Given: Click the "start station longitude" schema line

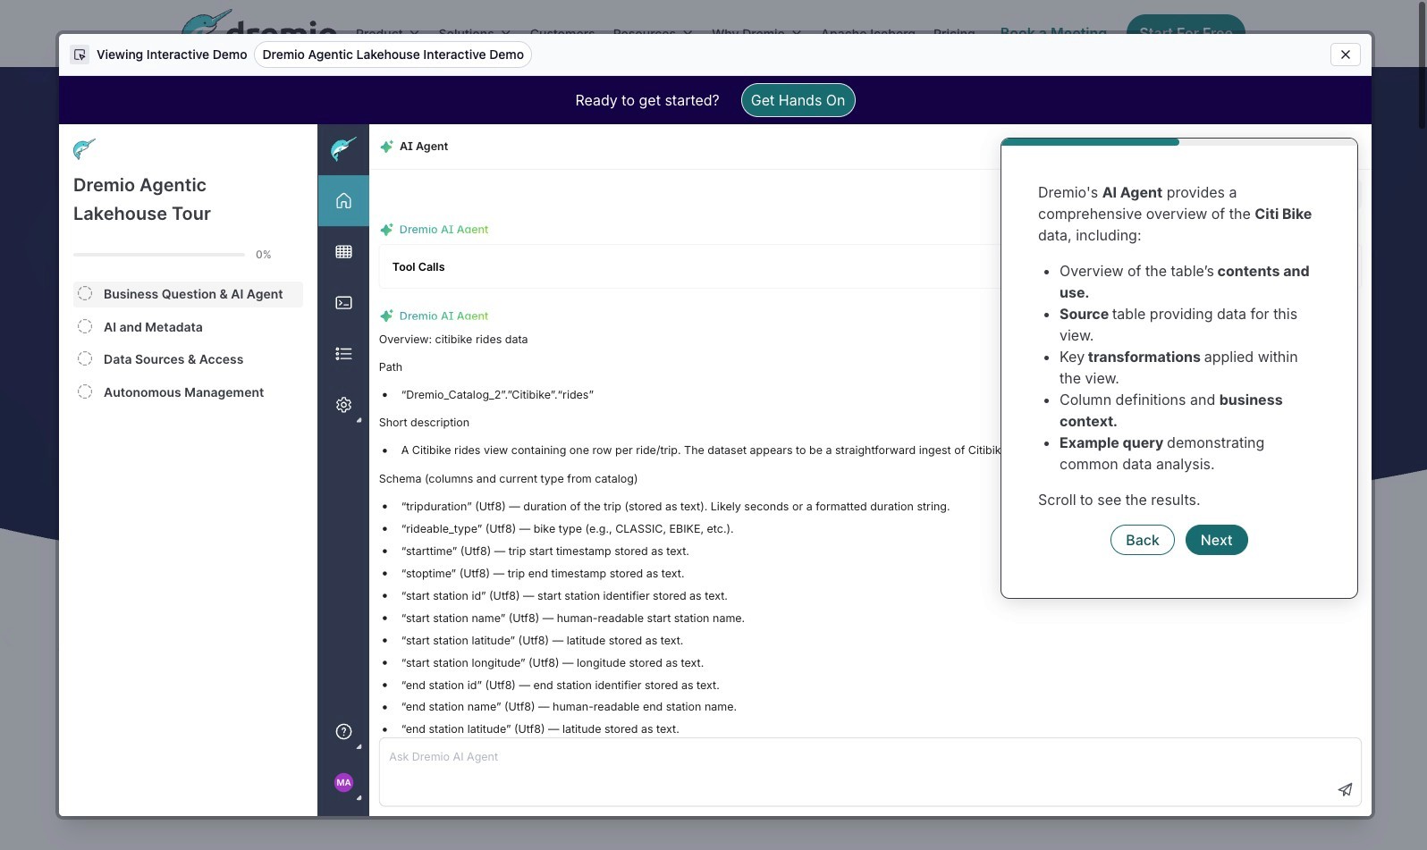Looking at the screenshot, I should tap(552, 663).
